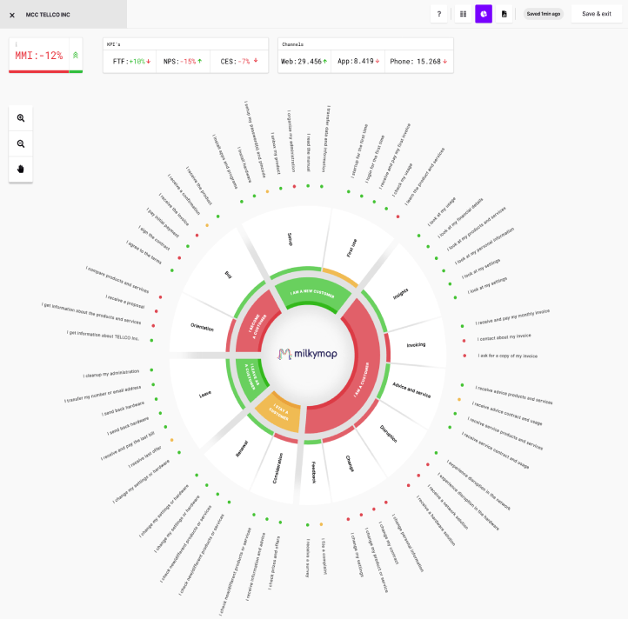
Task: Select the I AM A NEW CUSTOMER segment
Action: pyautogui.click(x=312, y=294)
